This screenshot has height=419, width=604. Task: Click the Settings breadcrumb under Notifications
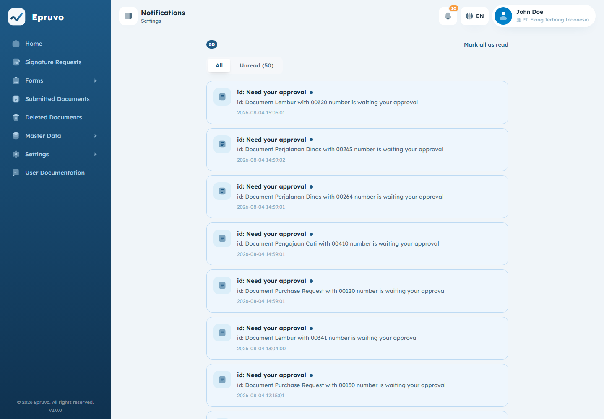pyautogui.click(x=151, y=21)
